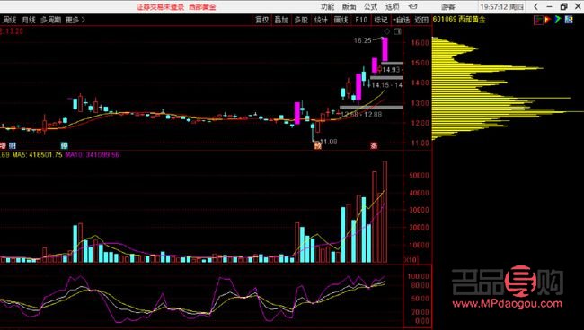This screenshot has height=330, width=584.
Task: Click the 11.08 low price label
Action: click(x=329, y=142)
